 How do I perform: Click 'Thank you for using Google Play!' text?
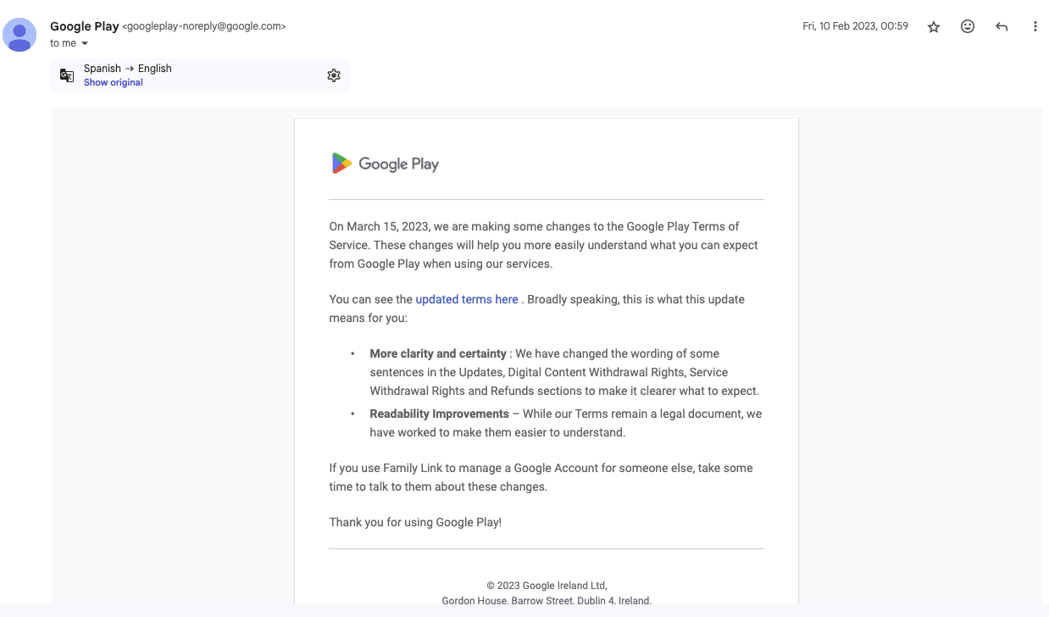point(415,522)
